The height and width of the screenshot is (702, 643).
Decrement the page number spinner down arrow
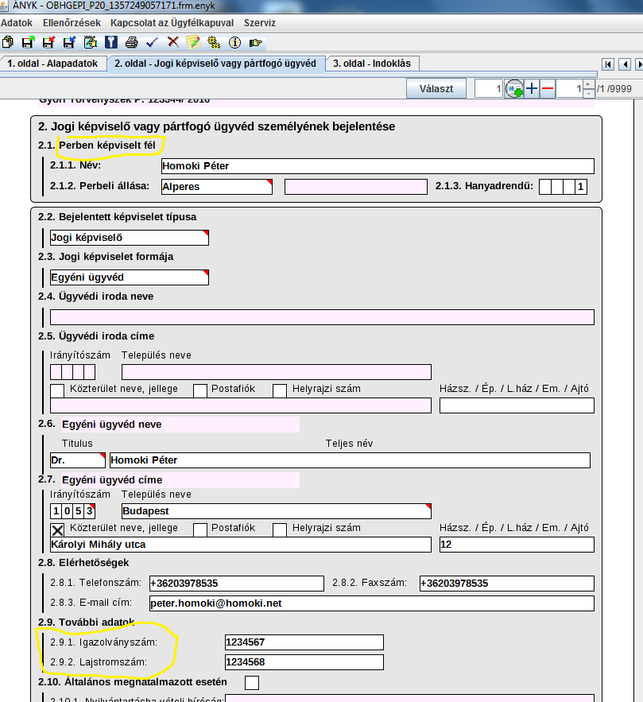pos(589,93)
